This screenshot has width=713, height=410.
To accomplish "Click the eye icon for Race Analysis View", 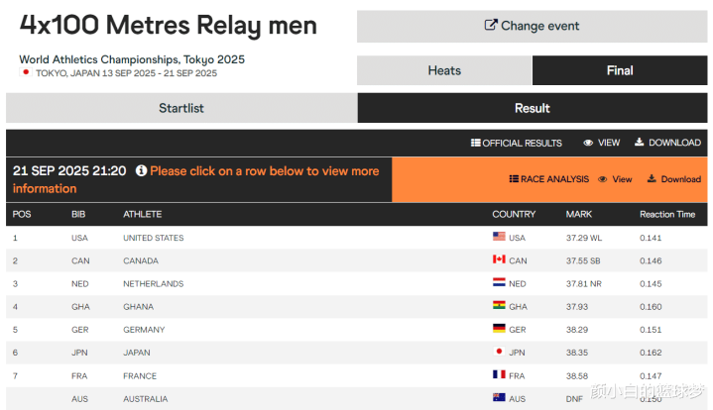I will coord(602,179).
